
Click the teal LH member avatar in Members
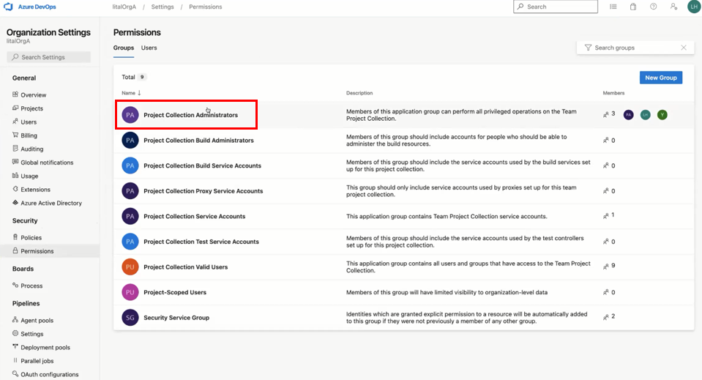point(645,115)
